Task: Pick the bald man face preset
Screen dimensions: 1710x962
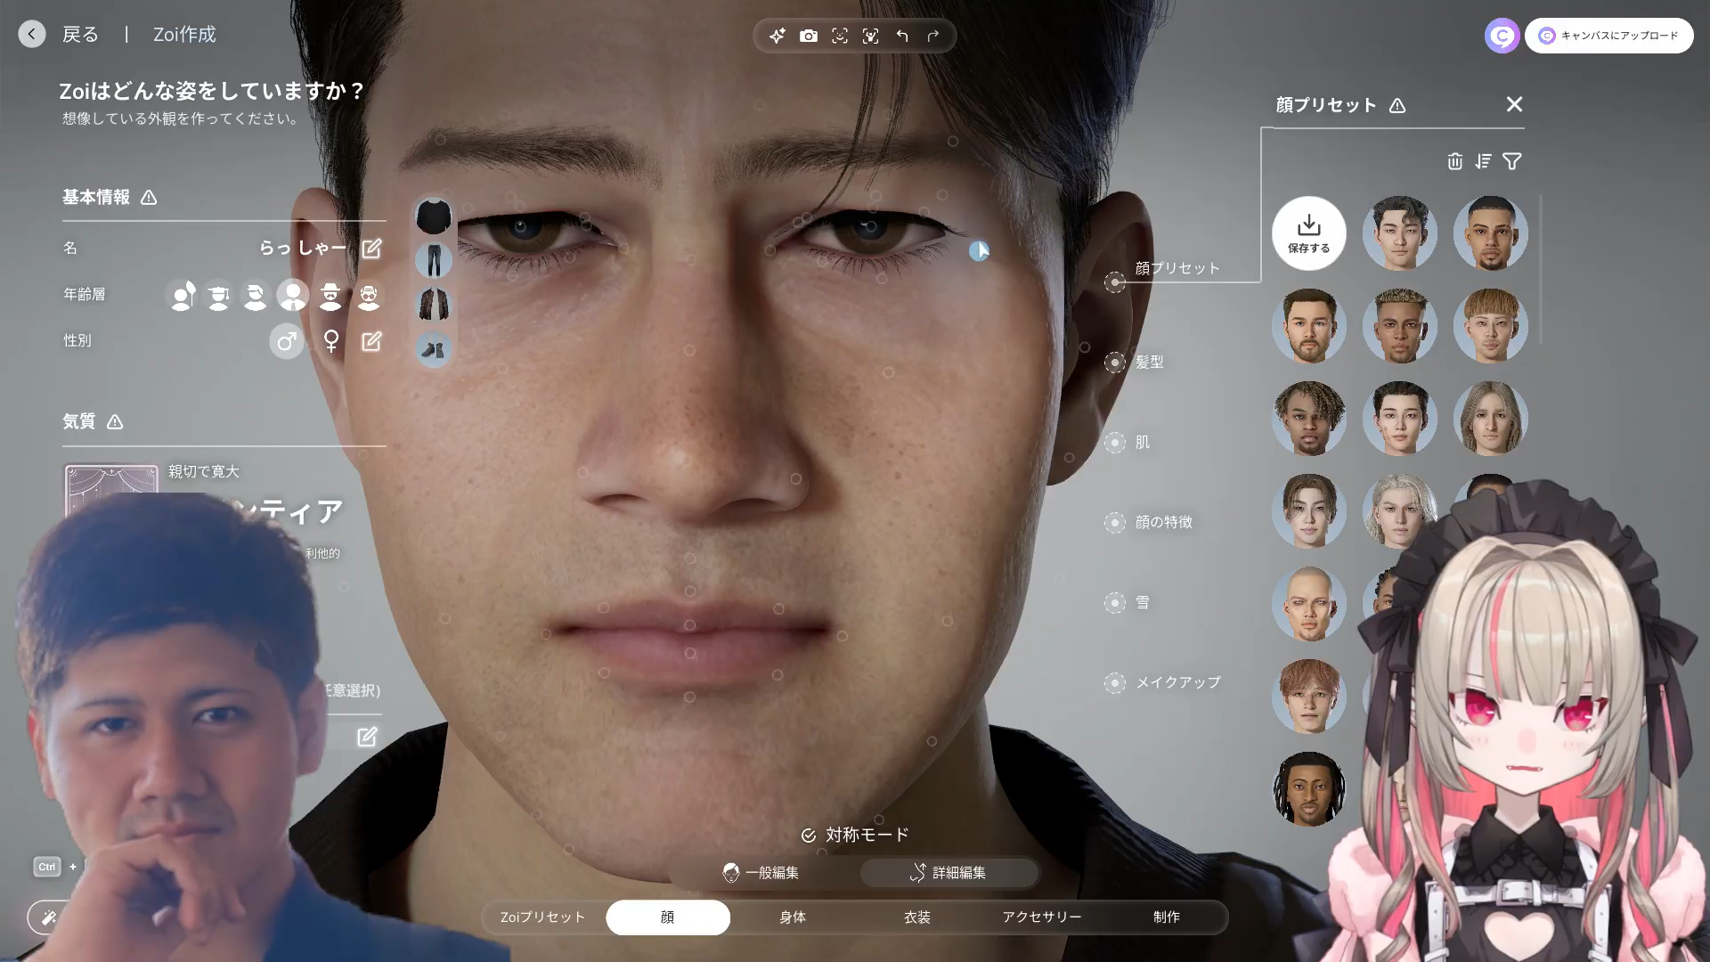Action: pyautogui.click(x=1309, y=604)
